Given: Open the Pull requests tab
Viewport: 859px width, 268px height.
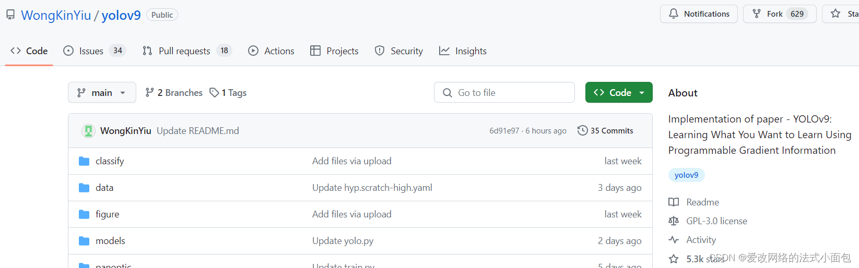Looking at the screenshot, I should coord(186,51).
